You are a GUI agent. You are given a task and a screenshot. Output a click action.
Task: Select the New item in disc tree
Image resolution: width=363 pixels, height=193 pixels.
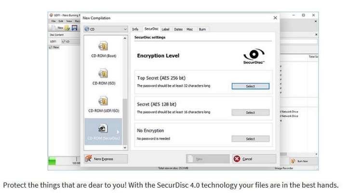click(x=54, y=47)
